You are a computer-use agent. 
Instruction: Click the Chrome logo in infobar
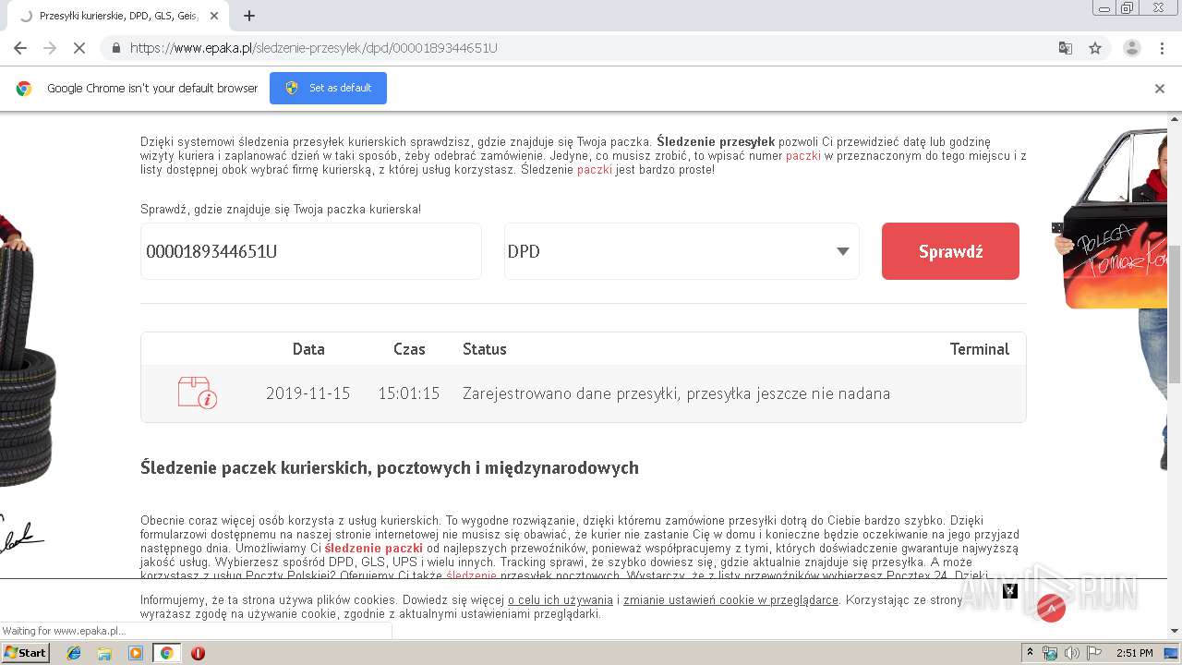click(x=24, y=89)
